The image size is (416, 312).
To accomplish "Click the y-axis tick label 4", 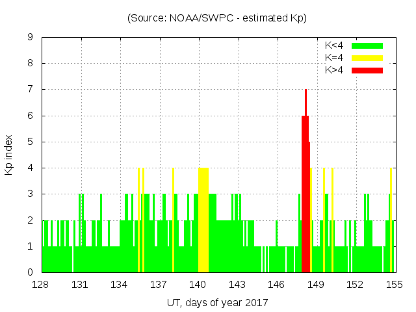I will (30, 168).
